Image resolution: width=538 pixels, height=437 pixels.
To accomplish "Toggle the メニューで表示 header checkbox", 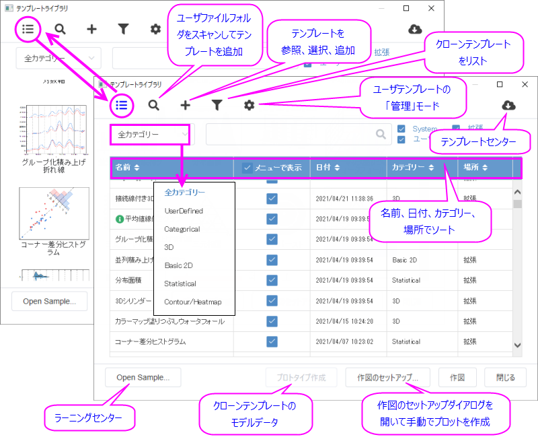I will [247, 168].
